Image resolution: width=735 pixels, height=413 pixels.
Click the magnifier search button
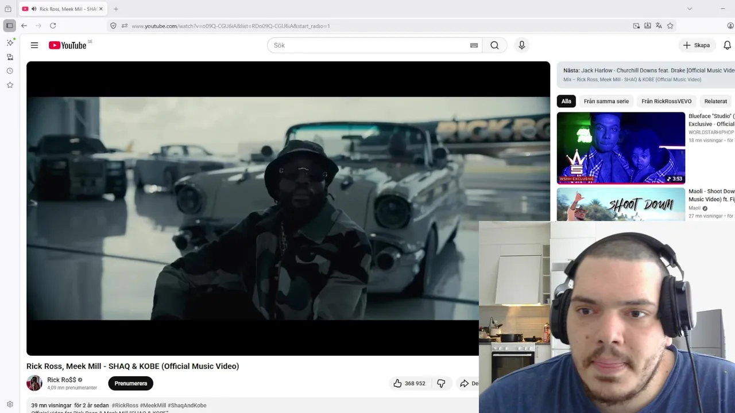(494, 45)
